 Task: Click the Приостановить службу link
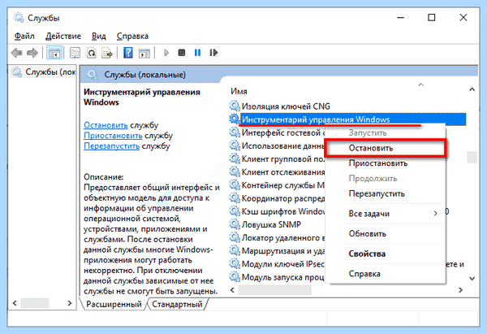(x=113, y=136)
